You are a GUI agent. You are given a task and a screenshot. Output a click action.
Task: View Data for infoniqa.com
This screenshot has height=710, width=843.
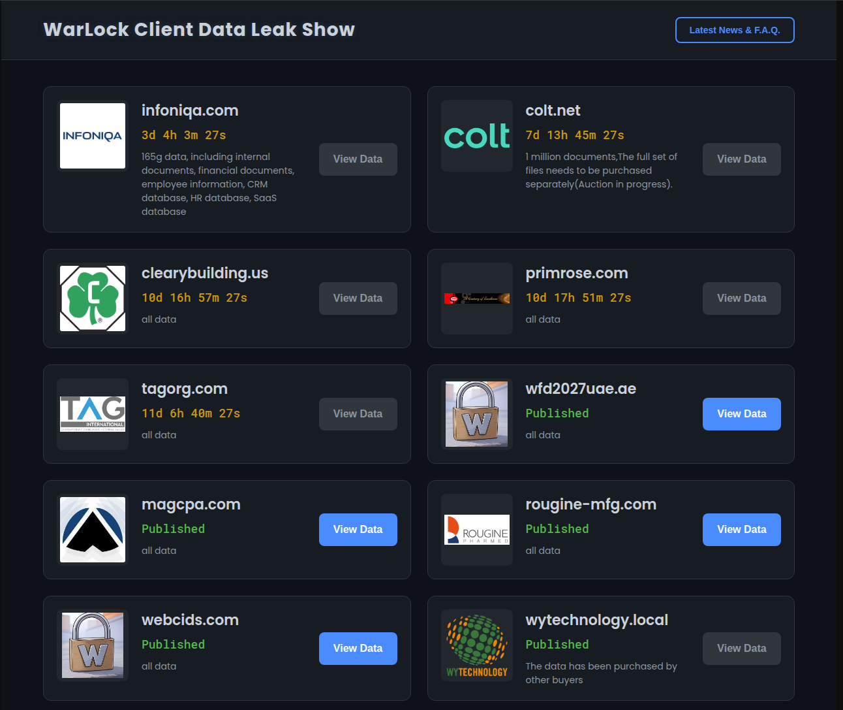pyautogui.click(x=358, y=159)
